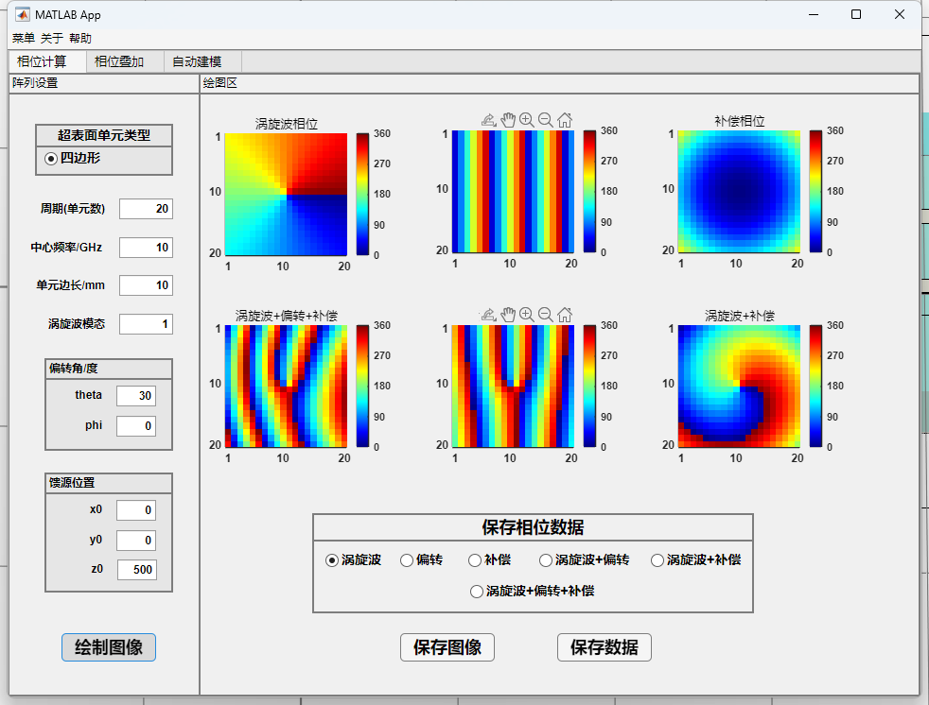
Task: Click the 保存数据 button
Action: pos(605,647)
